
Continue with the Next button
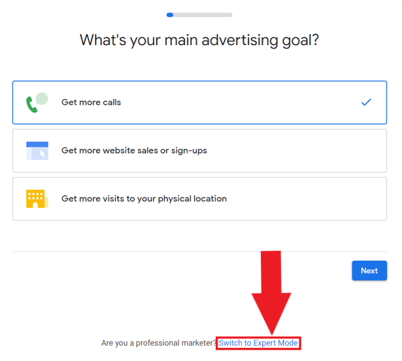tap(369, 271)
